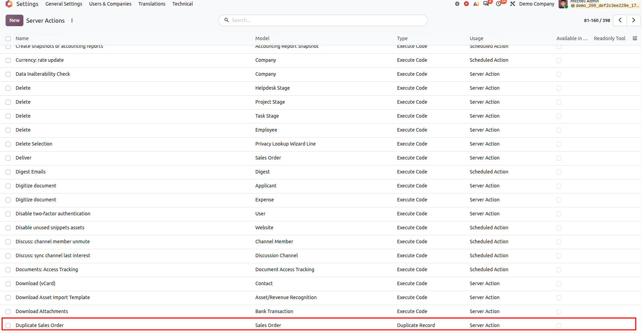Open the debug bug icon menu

tap(457, 4)
